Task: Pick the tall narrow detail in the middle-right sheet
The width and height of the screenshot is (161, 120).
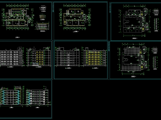Action: click(155, 62)
